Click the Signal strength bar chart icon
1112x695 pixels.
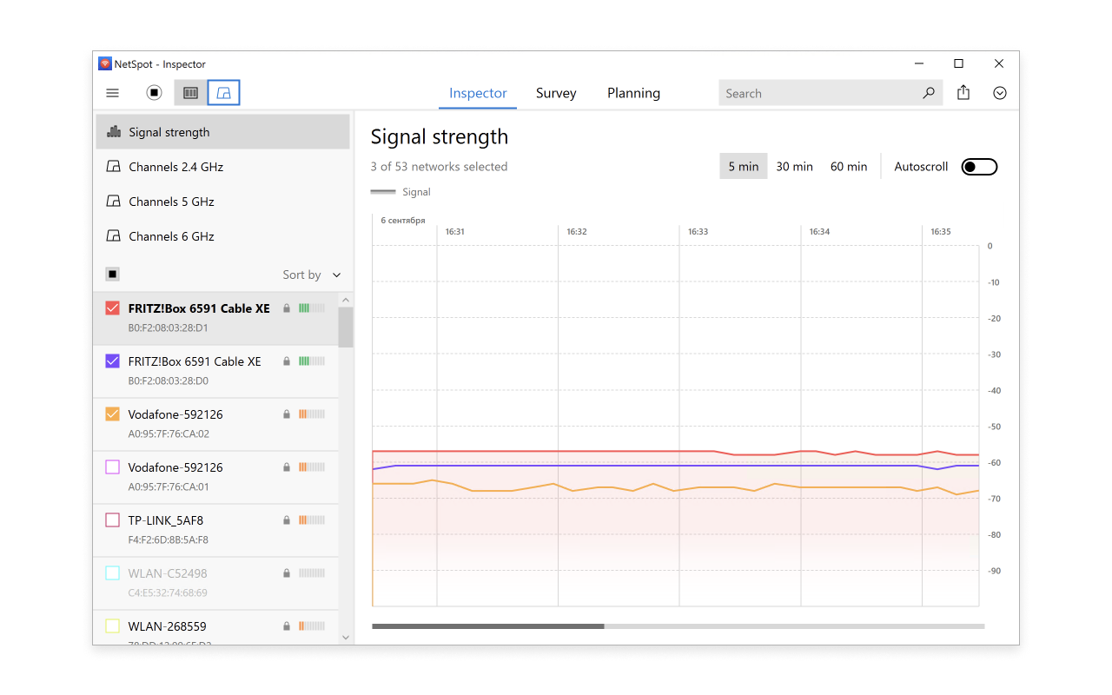click(x=113, y=132)
